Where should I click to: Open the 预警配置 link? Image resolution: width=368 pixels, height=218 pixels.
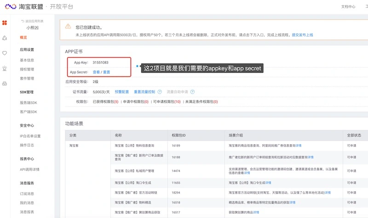122,92
